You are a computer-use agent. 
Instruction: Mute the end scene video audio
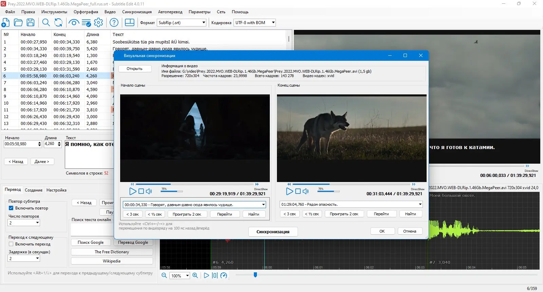coord(306,191)
